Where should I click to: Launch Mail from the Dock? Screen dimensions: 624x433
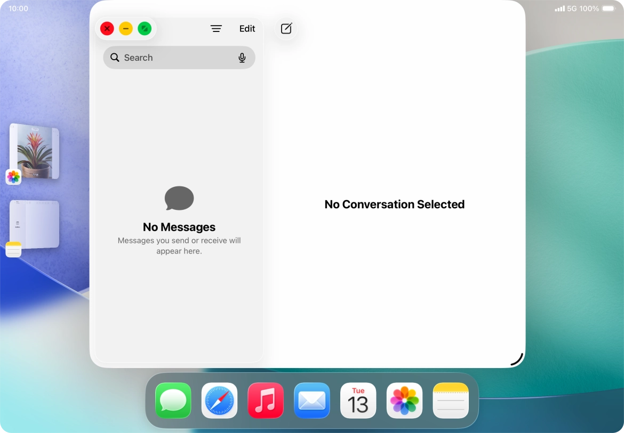(x=311, y=401)
